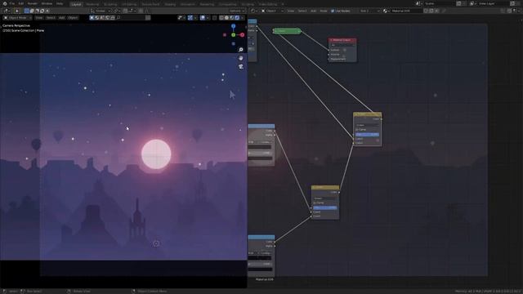Screen dimensions: 523x294
Task: Open the File menu
Action: [x=12, y=3]
